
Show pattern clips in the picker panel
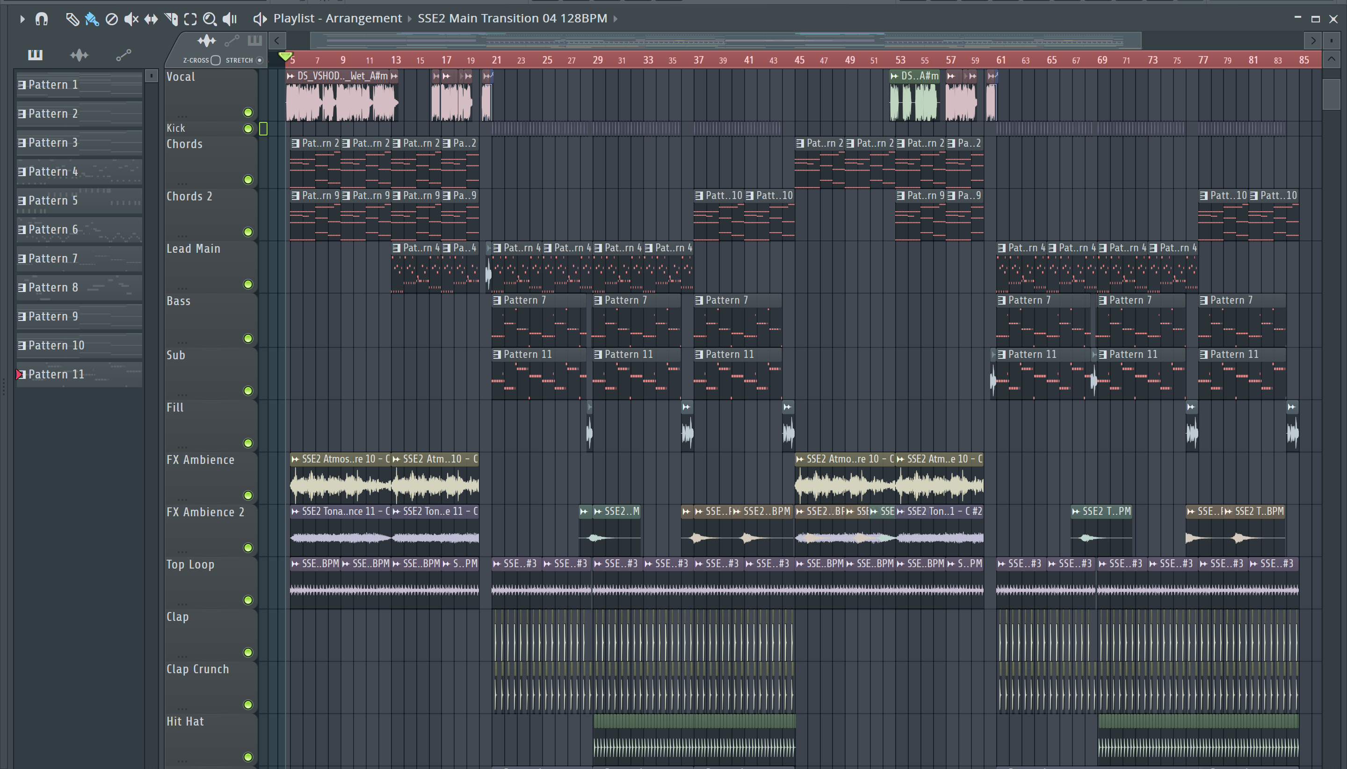[x=36, y=55]
